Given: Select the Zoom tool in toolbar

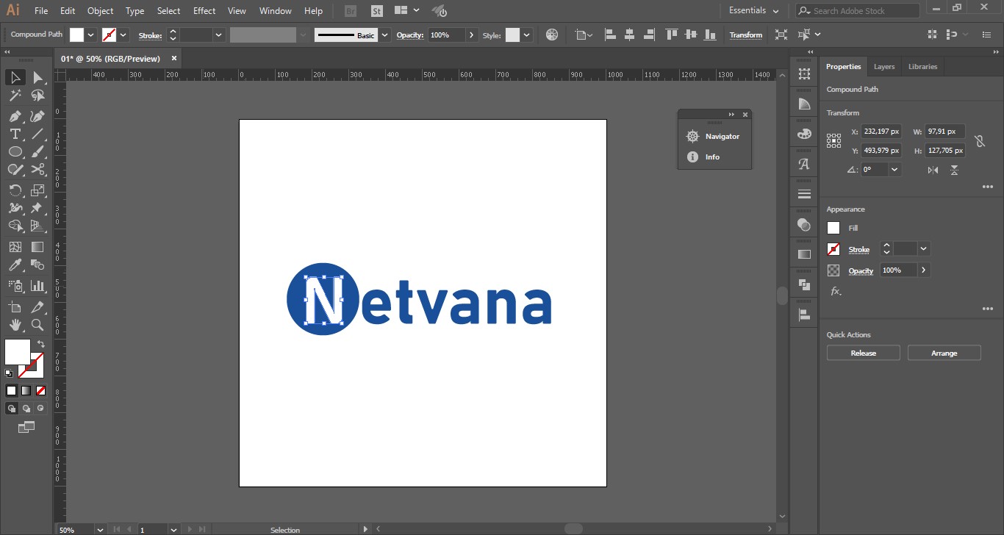Looking at the screenshot, I should click(37, 325).
